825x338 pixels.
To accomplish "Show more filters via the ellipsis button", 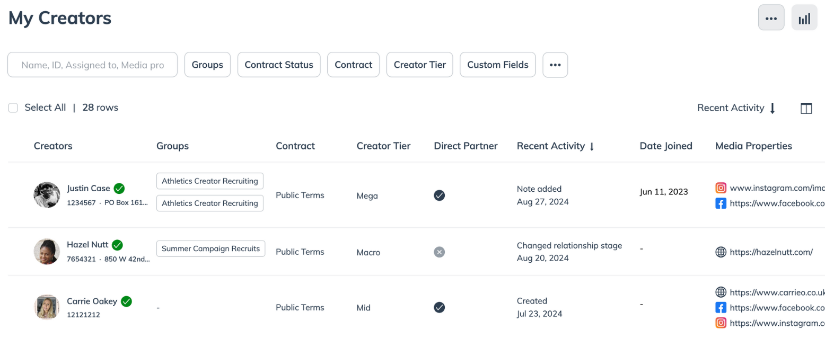I will pyautogui.click(x=555, y=65).
